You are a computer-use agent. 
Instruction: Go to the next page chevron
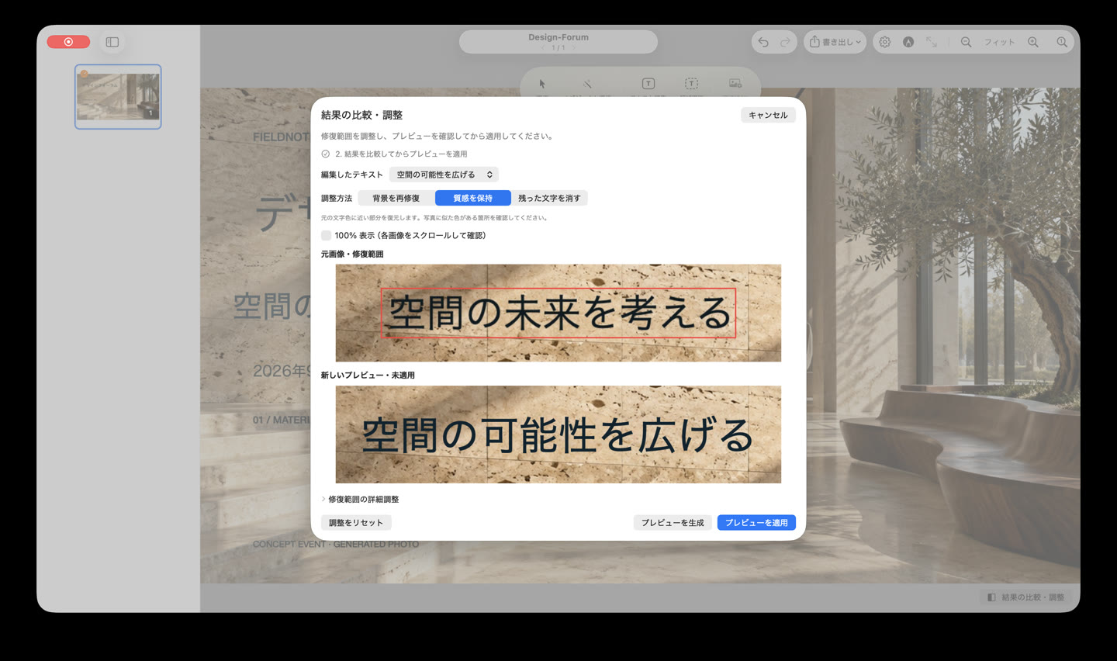(574, 48)
